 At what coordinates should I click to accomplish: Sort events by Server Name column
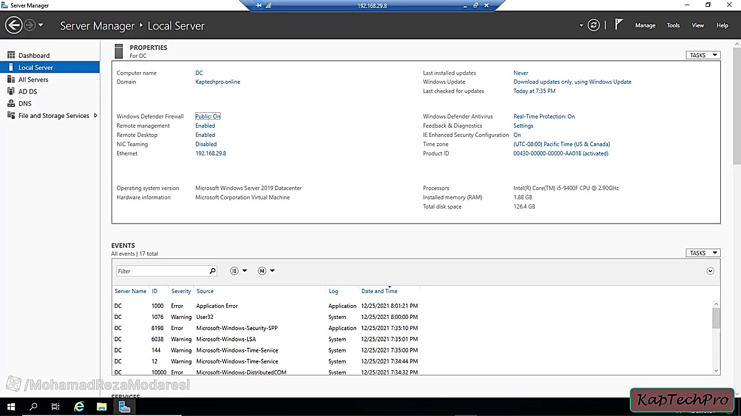tap(130, 291)
